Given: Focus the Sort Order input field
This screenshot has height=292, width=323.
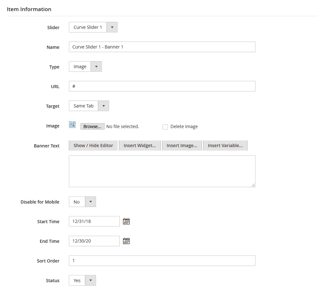Looking at the screenshot, I should 162,261.
